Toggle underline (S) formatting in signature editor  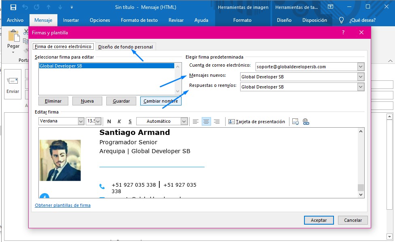[x=130, y=122]
